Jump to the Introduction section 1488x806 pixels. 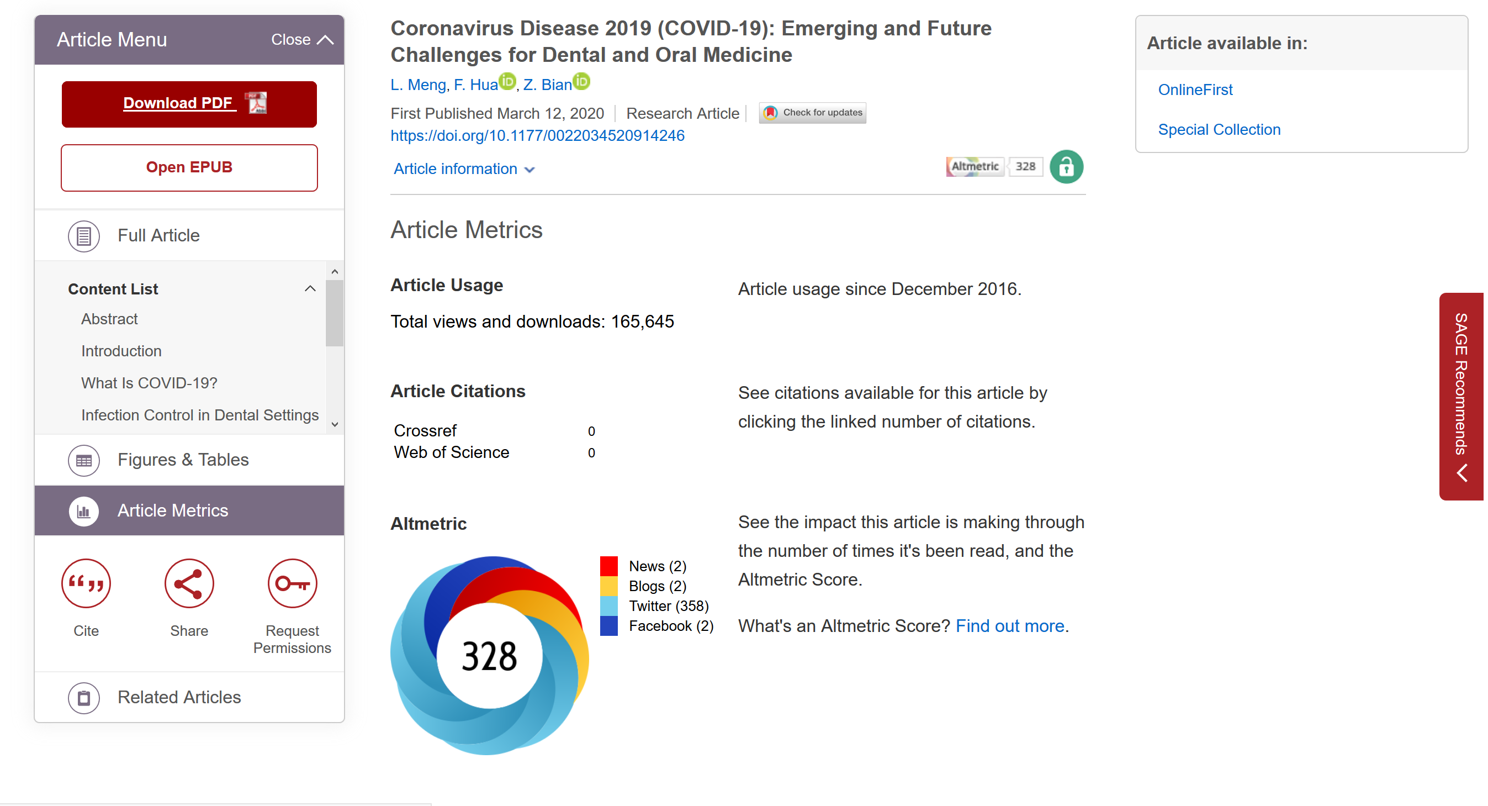121,351
